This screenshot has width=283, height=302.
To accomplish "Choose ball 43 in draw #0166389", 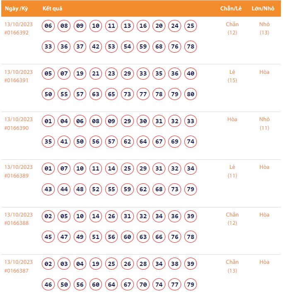I will 48,189.
